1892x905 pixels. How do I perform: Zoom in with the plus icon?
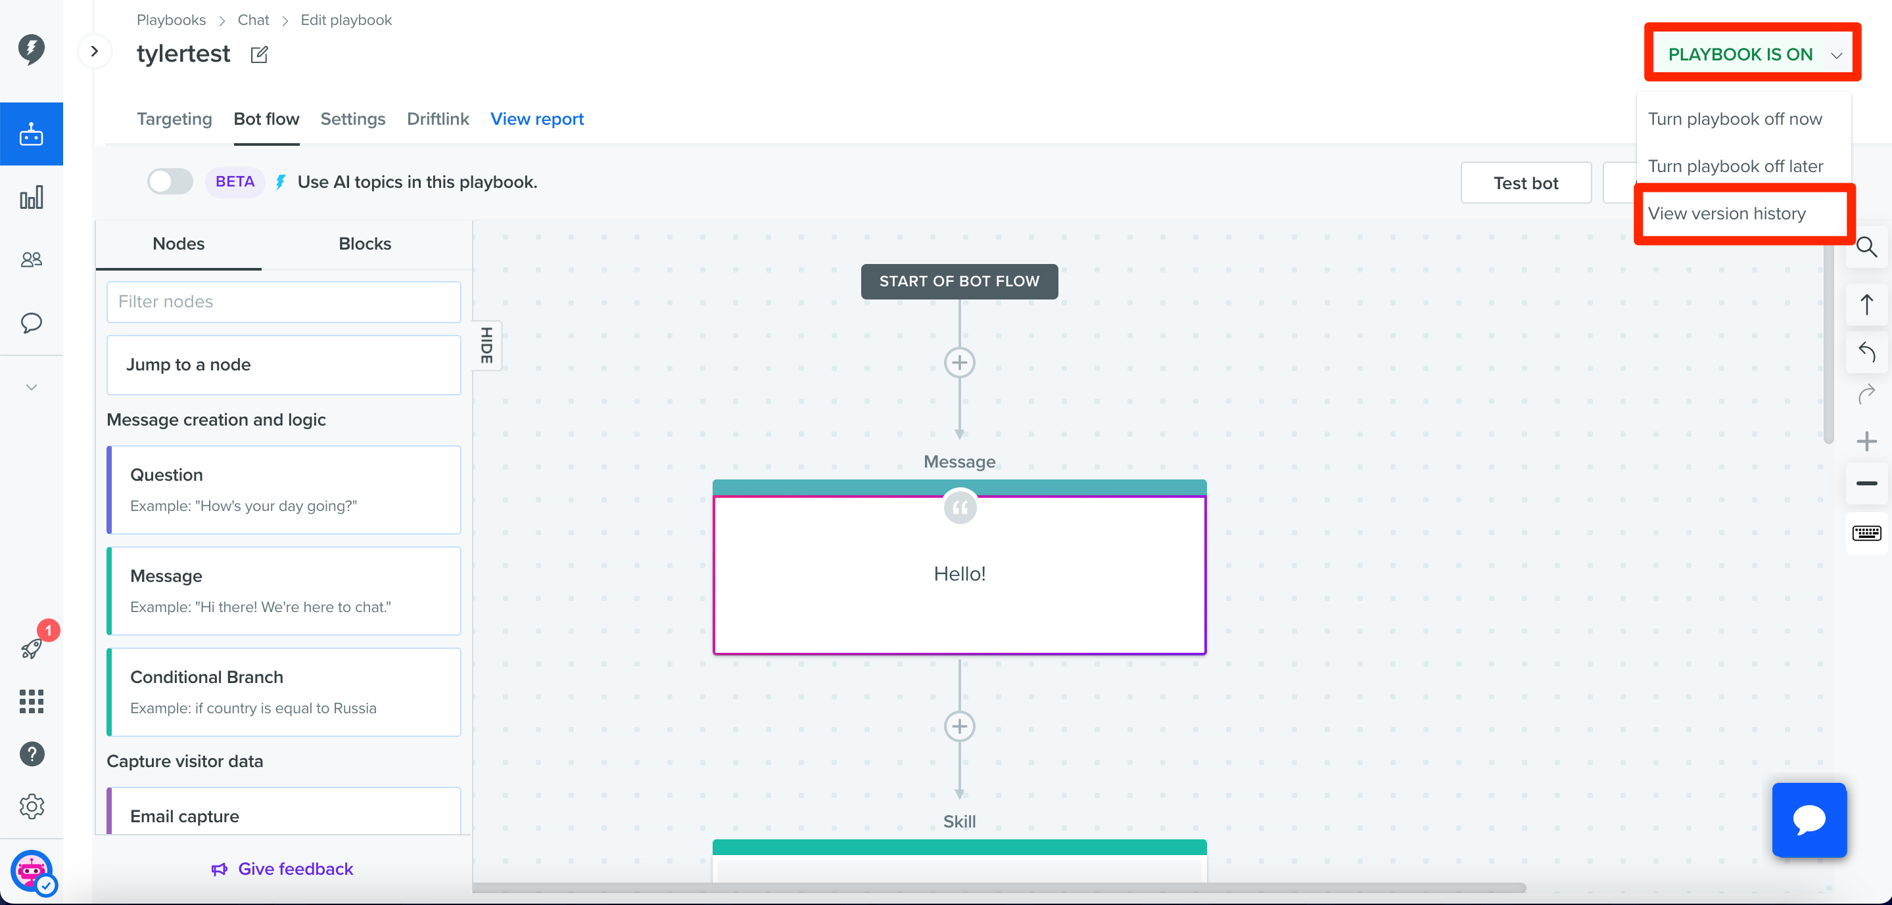(1866, 441)
